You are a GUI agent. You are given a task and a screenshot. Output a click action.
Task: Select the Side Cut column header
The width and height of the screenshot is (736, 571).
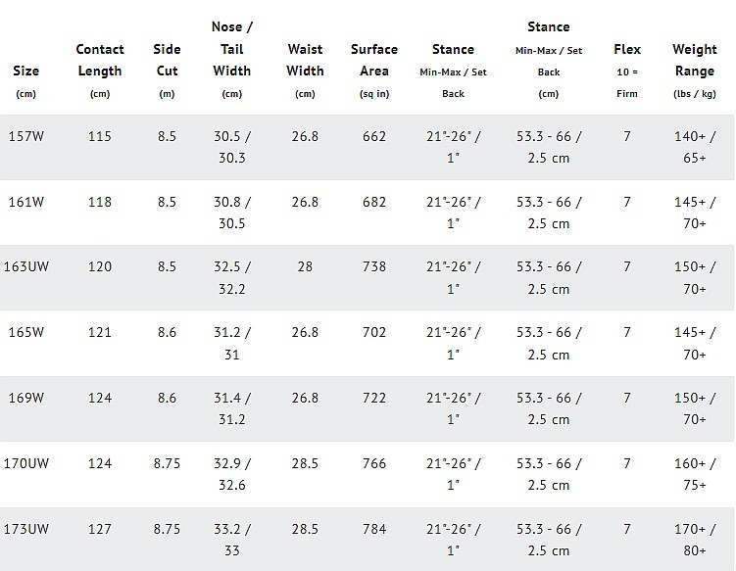tap(167, 59)
